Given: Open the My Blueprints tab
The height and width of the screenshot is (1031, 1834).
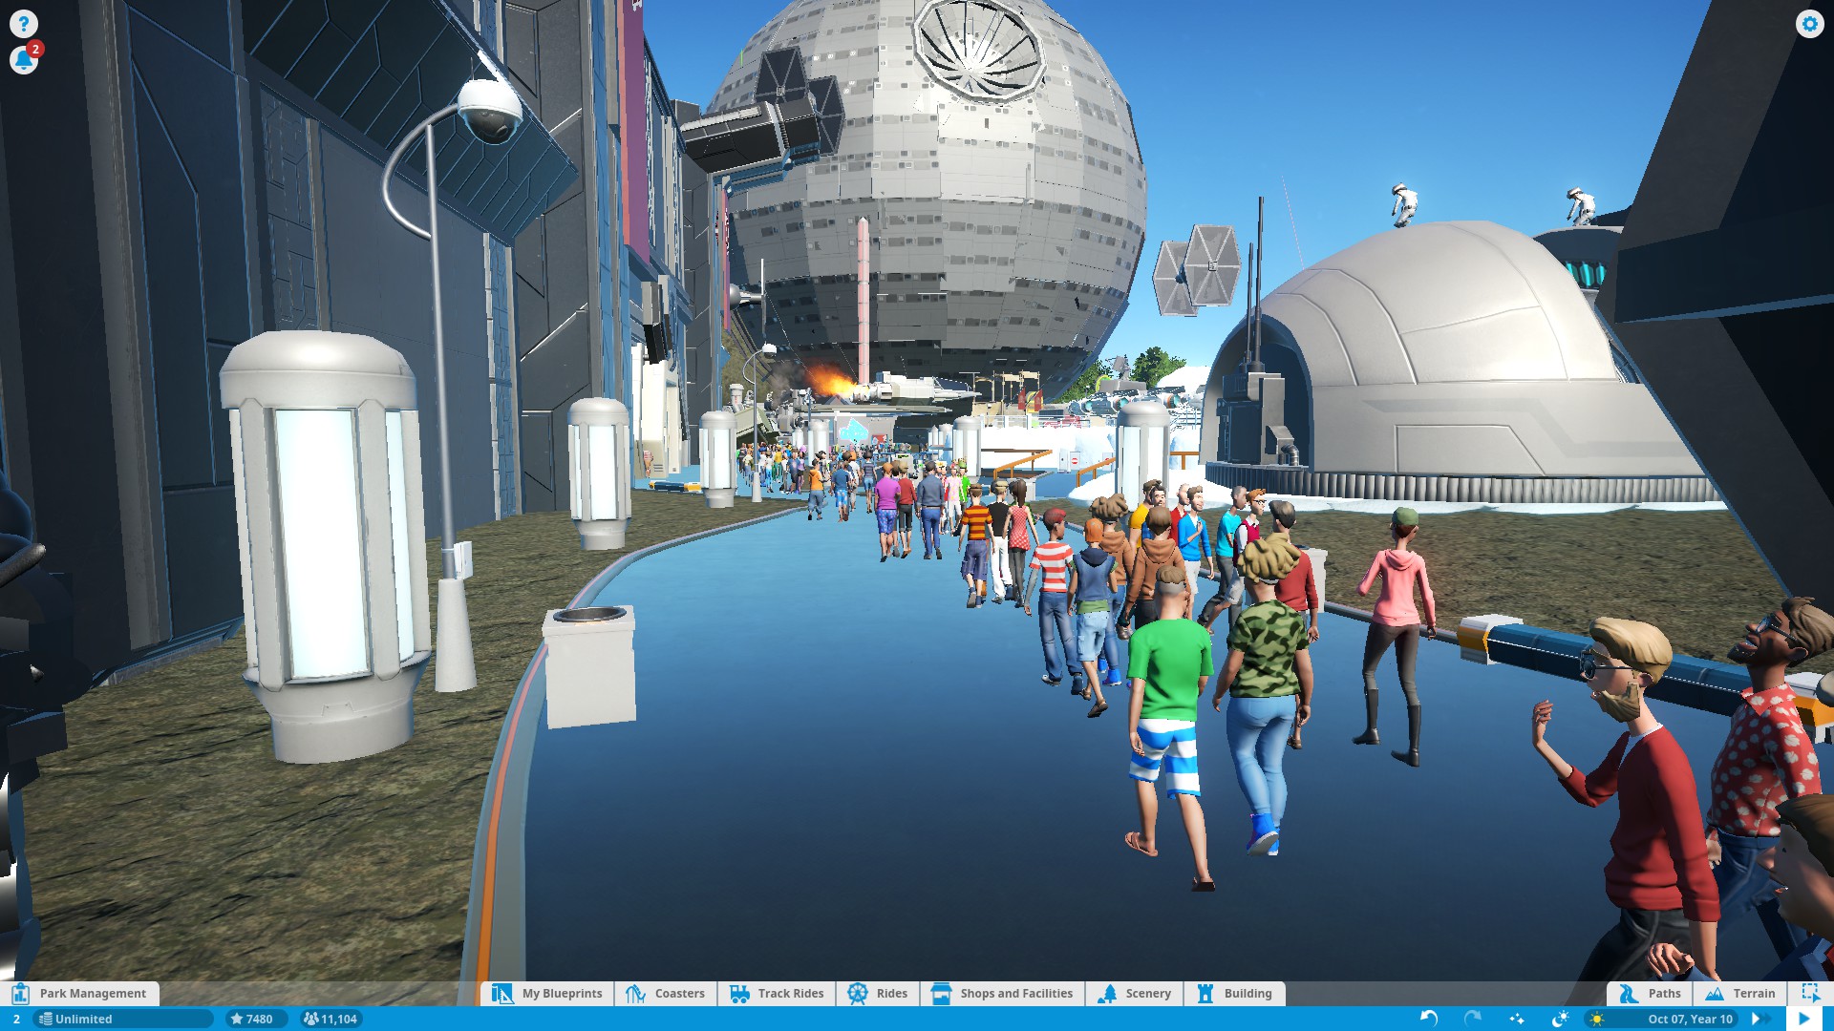Looking at the screenshot, I should click(547, 994).
